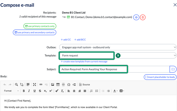This screenshot has width=177, height=111.
Task: Click the add BCC link
Action: tap(80, 40)
